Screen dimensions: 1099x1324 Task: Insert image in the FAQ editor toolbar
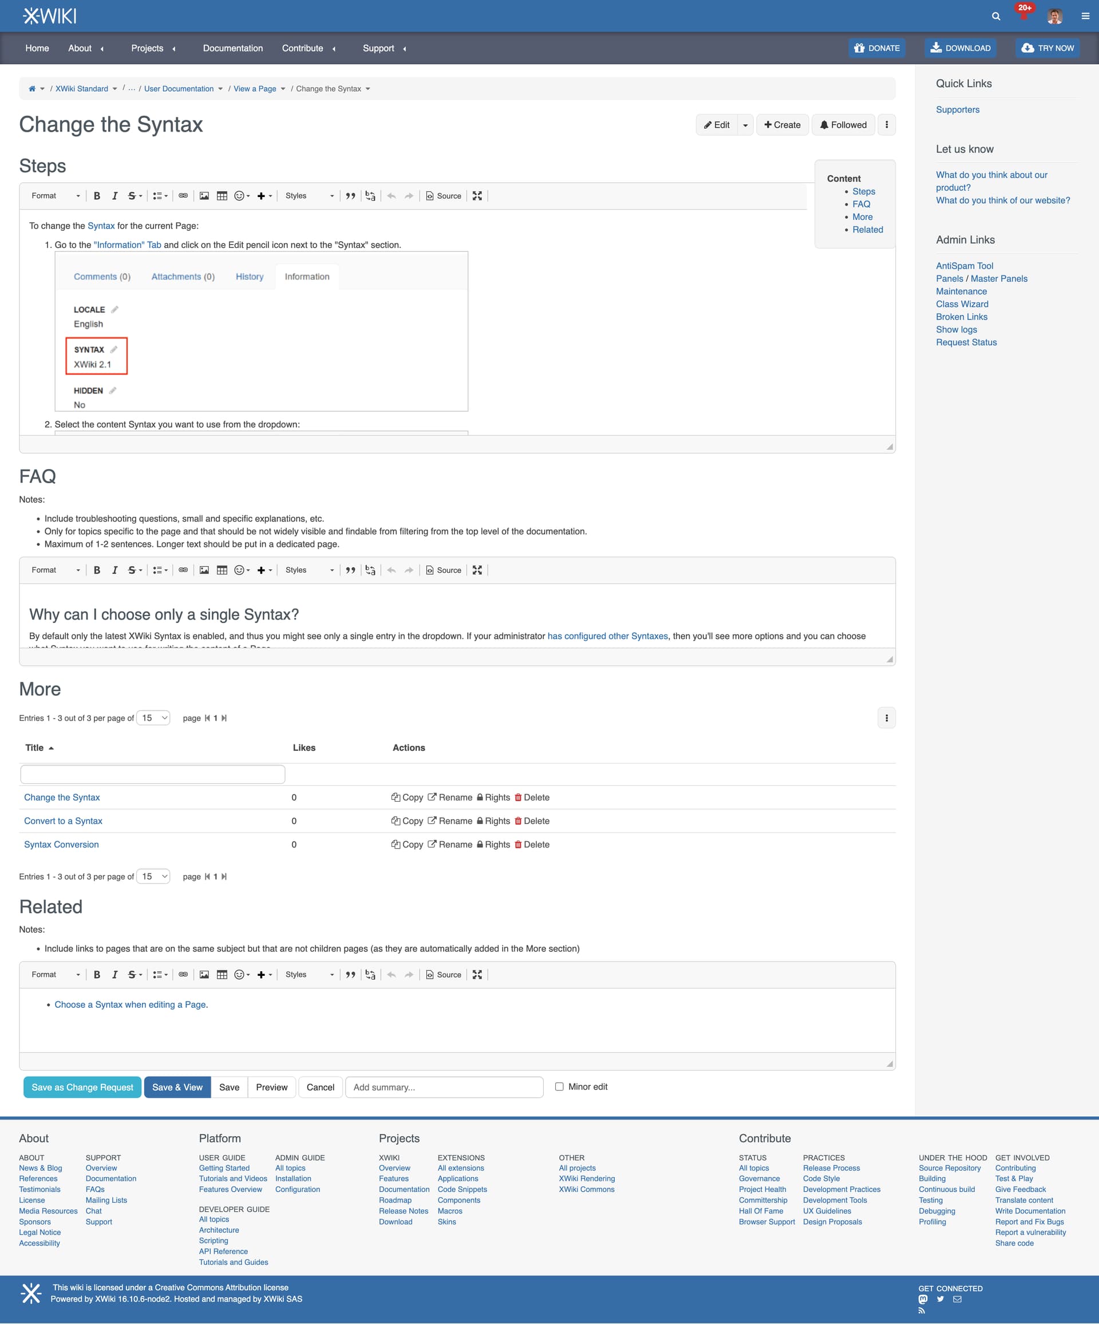pyautogui.click(x=204, y=570)
